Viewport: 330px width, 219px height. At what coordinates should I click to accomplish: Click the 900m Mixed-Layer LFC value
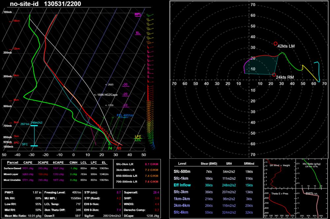coord(94,174)
